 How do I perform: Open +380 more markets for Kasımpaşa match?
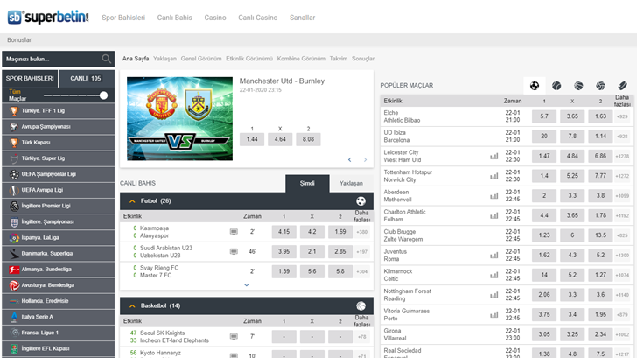(361, 232)
